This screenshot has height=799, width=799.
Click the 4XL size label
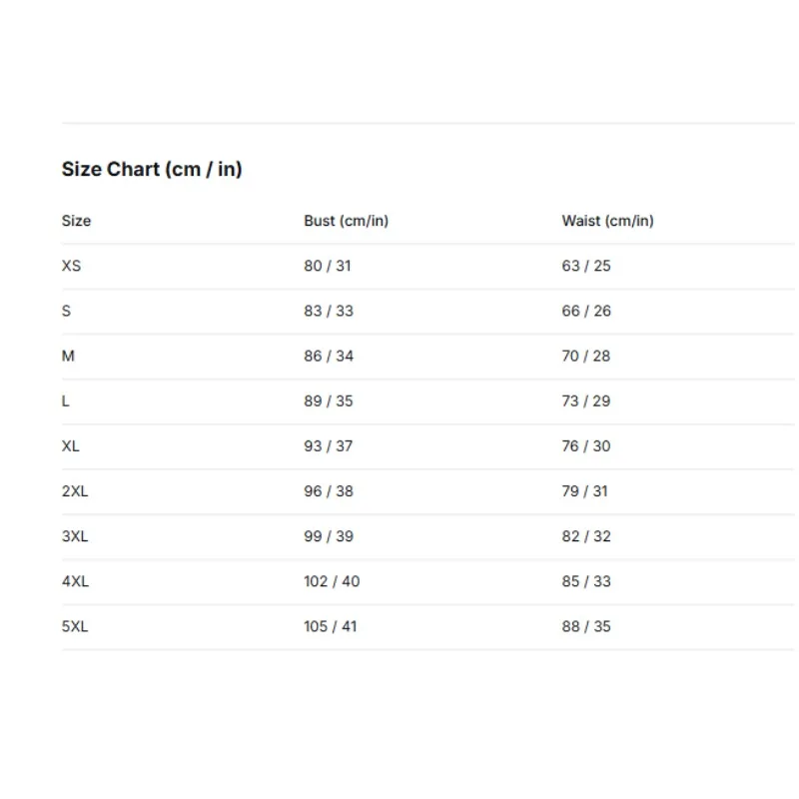point(76,581)
